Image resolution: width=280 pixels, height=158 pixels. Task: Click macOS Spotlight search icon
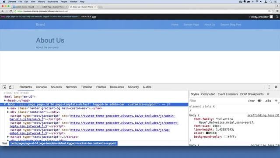271,2
